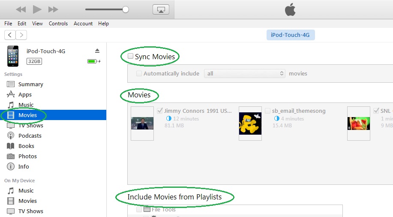Open the Edit menu
The height and width of the screenshot is (217, 393).
[x=22, y=23]
